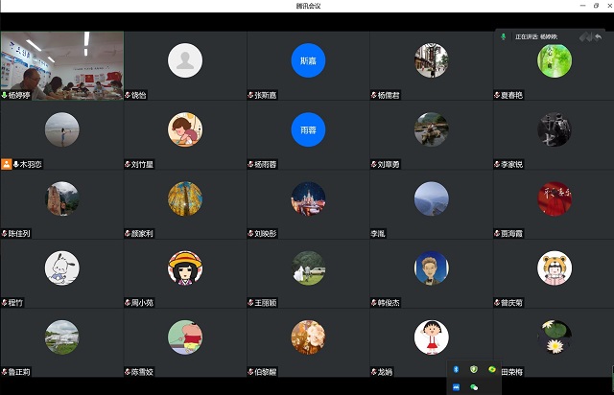Click the green and yellow round tray icon

pyautogui.click(x=492, y=369)
